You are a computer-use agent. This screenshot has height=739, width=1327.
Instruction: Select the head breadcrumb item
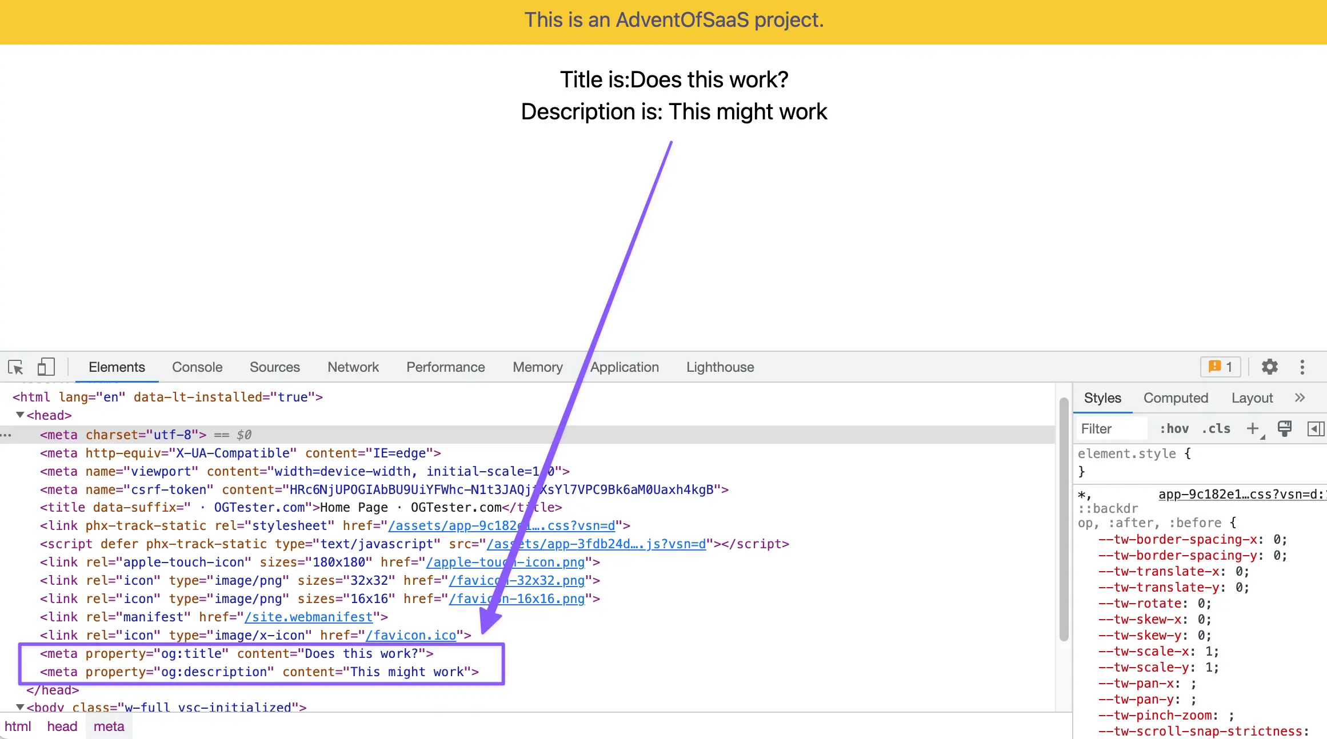(x=62, y=726)
